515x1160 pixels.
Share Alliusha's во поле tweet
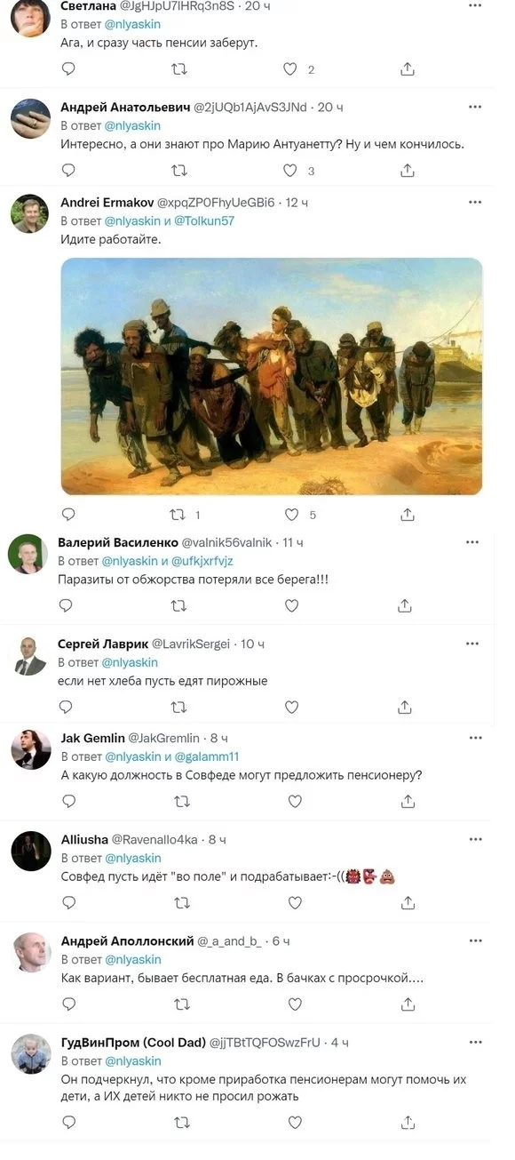pyautogui.click(x=408, y=902)
